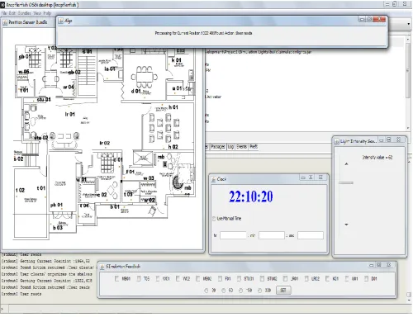Click Java icon in Clock window title
413x317 pixels.
213,179
